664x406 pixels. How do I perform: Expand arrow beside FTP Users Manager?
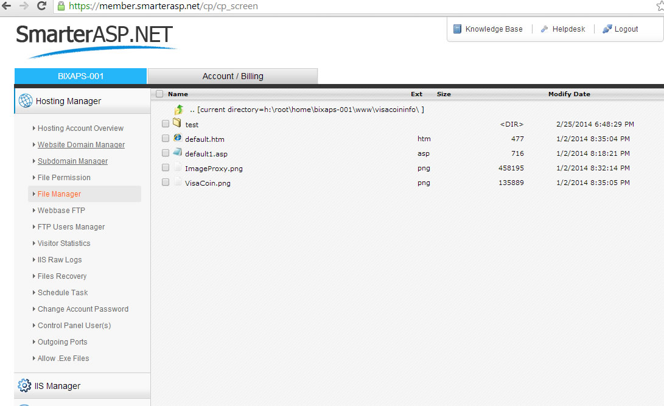pyautogui.click(x=34, y=227)
